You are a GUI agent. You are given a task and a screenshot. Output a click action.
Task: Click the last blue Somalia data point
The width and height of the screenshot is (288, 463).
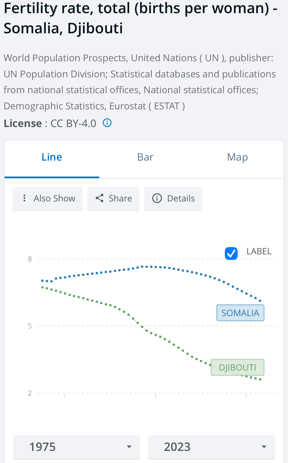coord(260,301)
